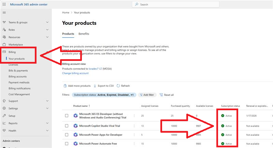Image resolution: width=273 pixels, height=148 pixels.
Task: Click Reset all filters
Action: (x=167, y=95)
